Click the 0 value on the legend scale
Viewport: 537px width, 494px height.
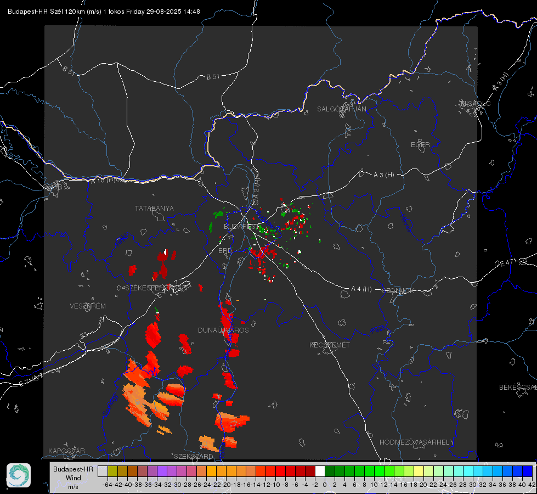tap(325, 485)
